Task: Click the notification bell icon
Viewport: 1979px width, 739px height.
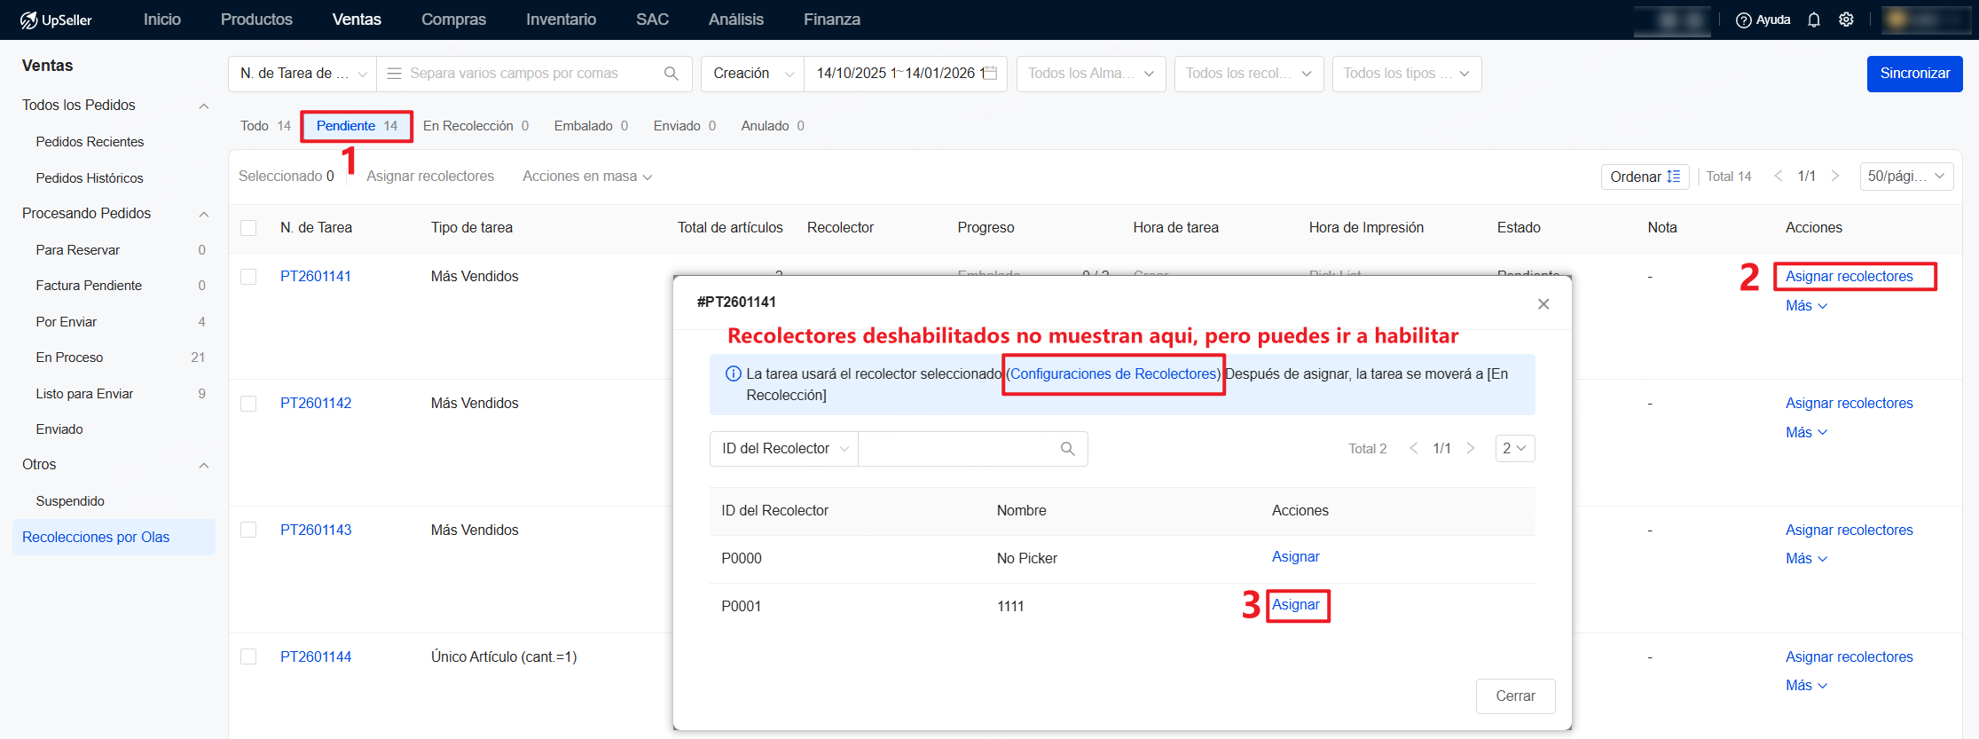Action: pyautogui.click(x=1814, y=20)
